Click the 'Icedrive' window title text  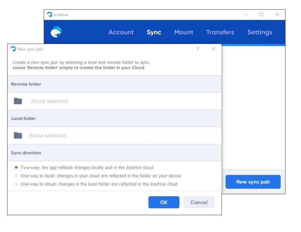click(x=61, y=15)
